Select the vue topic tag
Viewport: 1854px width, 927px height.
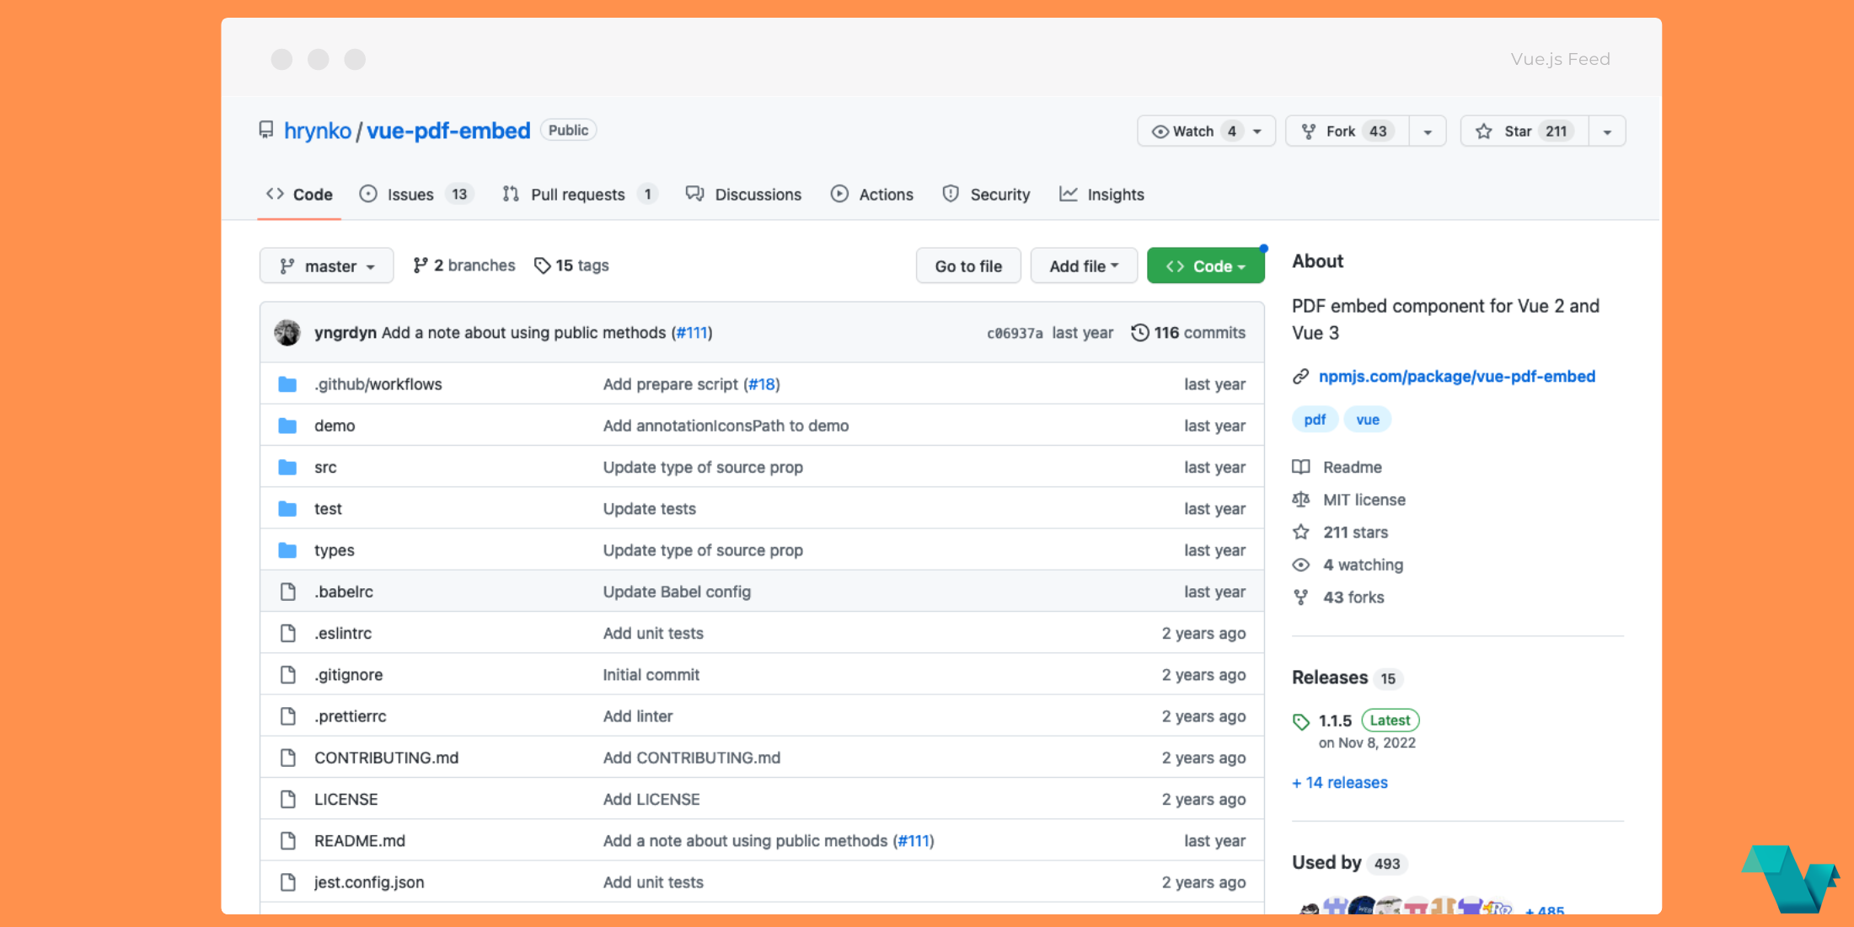(1367, 420)
